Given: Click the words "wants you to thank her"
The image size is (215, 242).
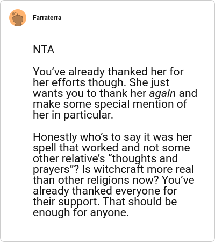Looking at the screenshot, I should (x=90, y=94).
